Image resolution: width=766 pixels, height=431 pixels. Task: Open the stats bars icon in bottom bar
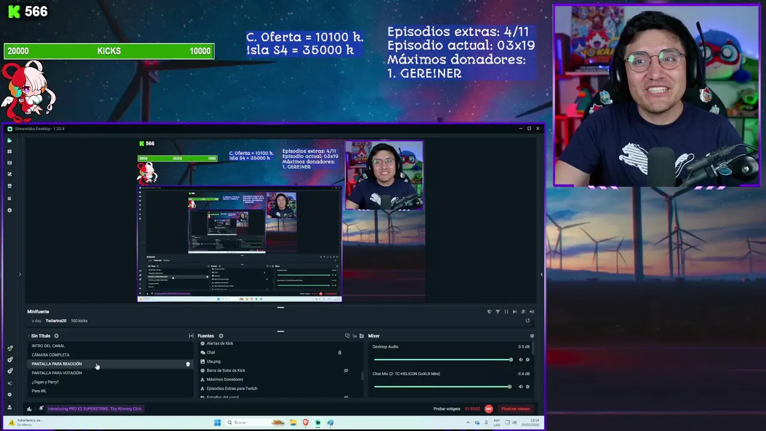pyautogui.click(x=29, y=409)
